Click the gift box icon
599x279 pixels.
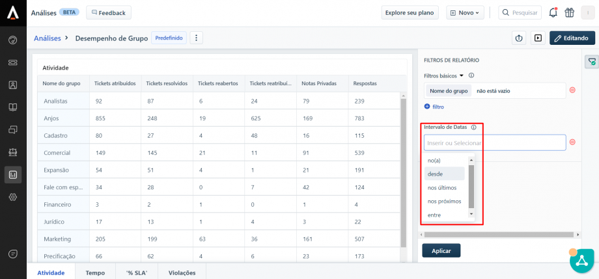[569, 12]
